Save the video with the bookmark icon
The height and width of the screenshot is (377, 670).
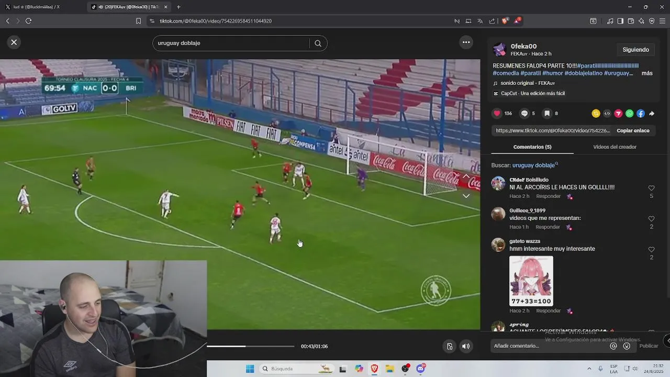546,113
